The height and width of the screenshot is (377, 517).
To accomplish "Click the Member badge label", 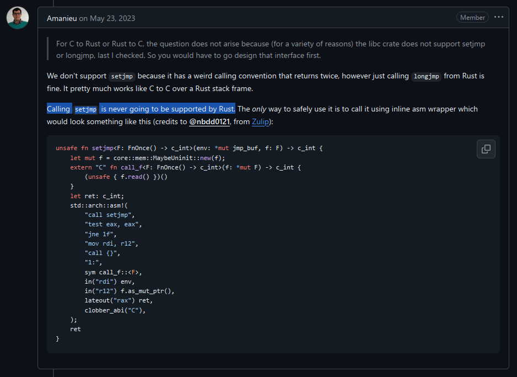I will (472, 18).
